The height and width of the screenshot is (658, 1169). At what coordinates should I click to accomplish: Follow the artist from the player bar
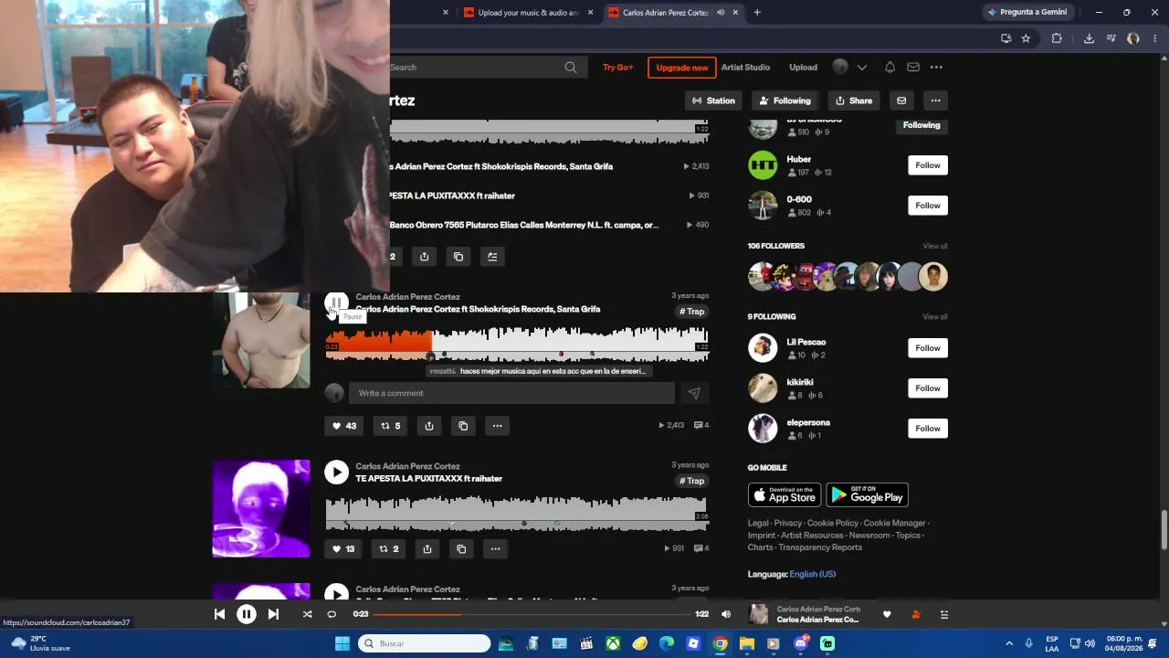point(916,614)
